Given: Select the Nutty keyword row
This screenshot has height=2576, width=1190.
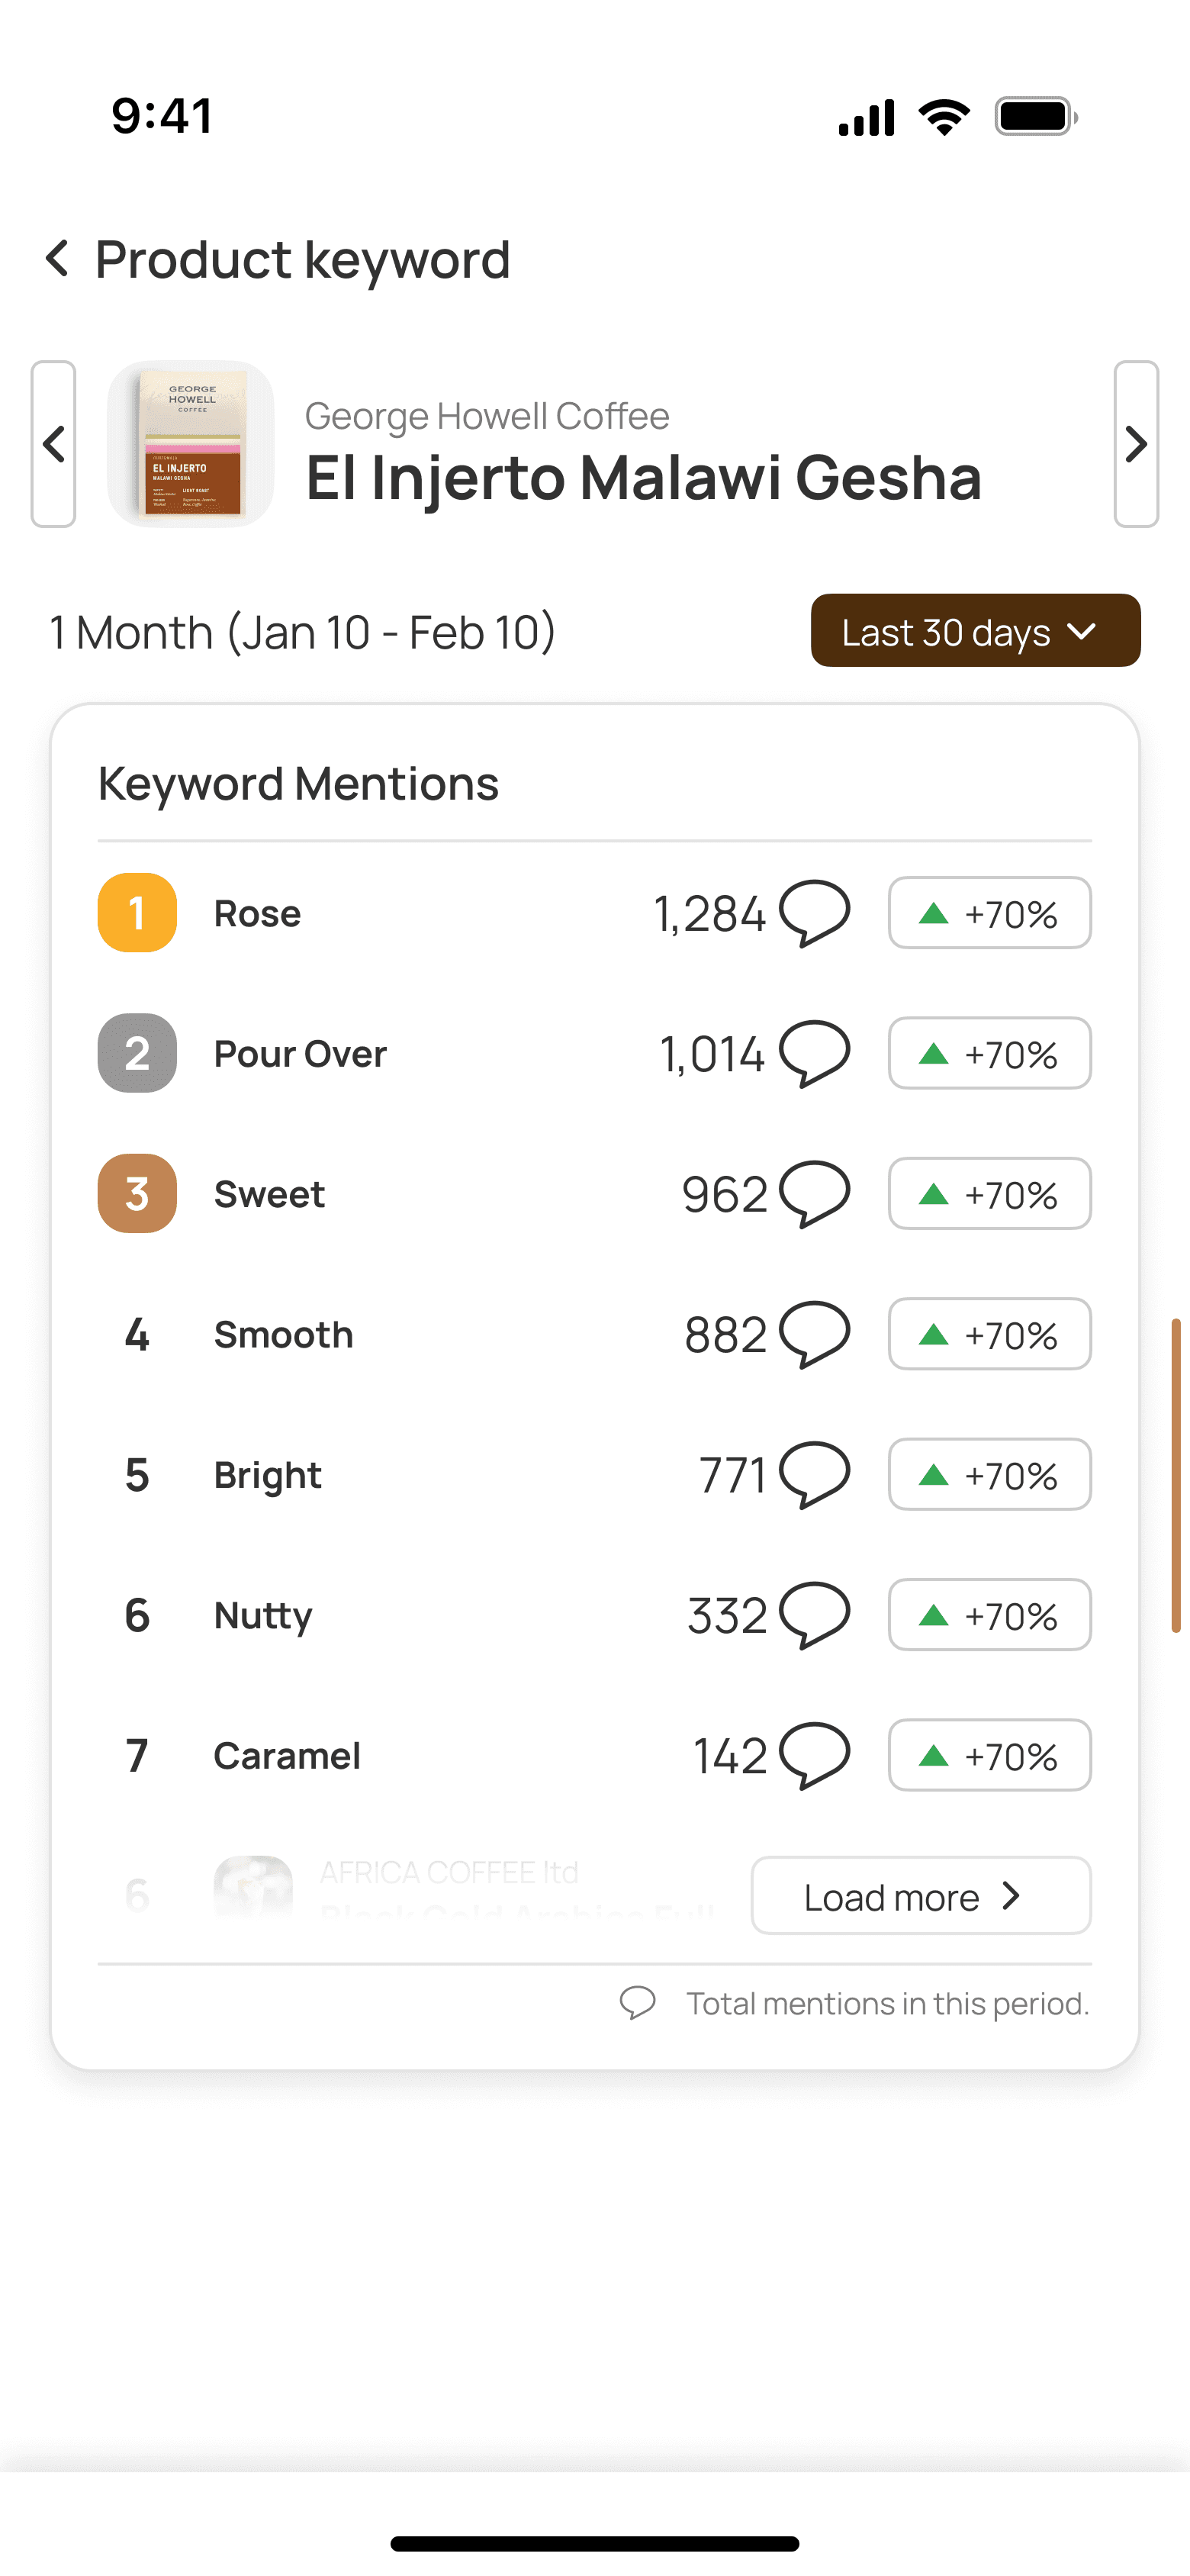Looking at the screenshot, I should tap(262, 1615).
